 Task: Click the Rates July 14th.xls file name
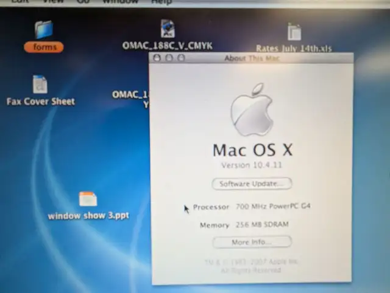point(294,49)
